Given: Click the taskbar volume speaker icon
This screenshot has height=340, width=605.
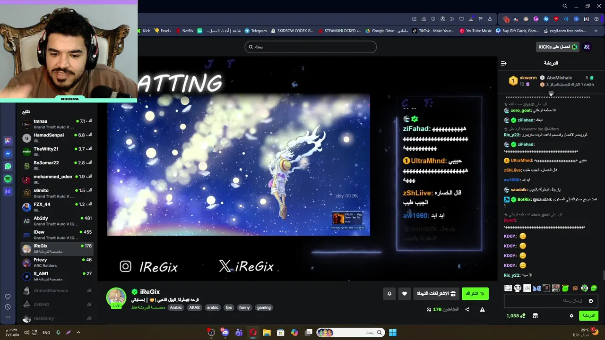Looking at the screenshot, I should point(26,332).
